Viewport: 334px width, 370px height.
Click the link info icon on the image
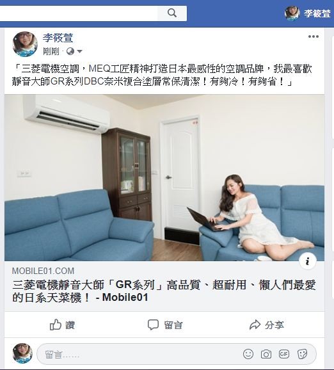pyautogui.click(x=307, y=261)
